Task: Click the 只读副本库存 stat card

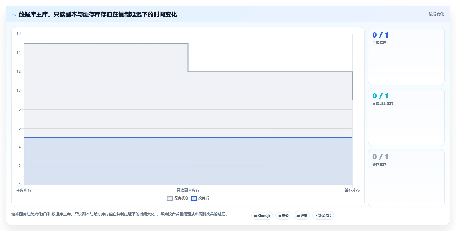Action: point(406,117)
